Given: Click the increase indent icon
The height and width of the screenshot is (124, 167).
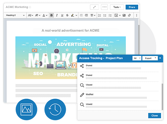Looking at the screenshot, I should [x=87, y=15].
